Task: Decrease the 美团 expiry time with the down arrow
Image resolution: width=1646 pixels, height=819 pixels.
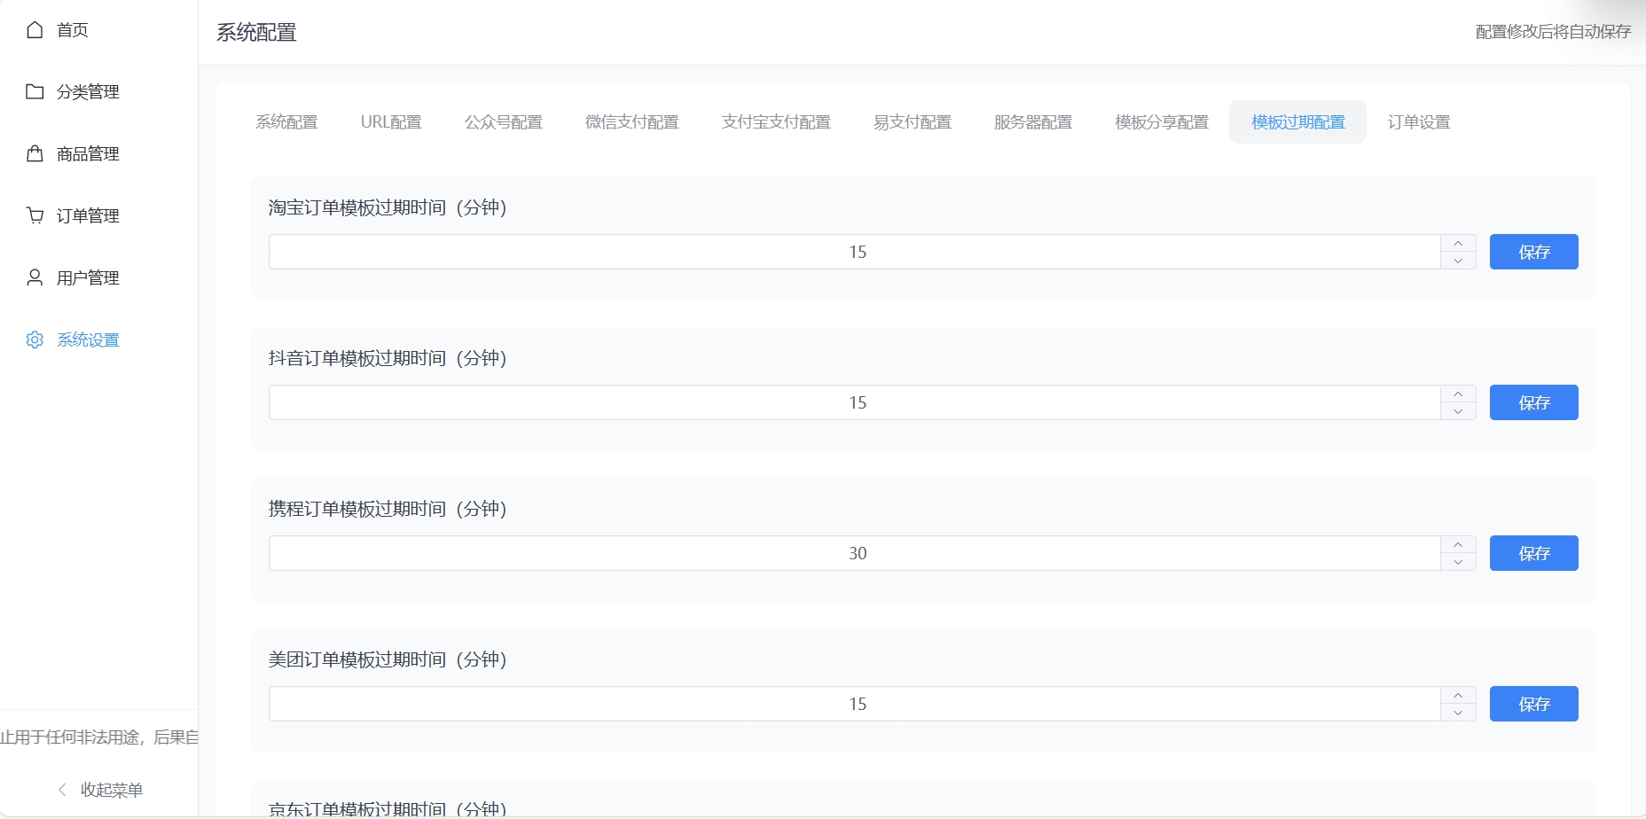Action: [1458, 713]
